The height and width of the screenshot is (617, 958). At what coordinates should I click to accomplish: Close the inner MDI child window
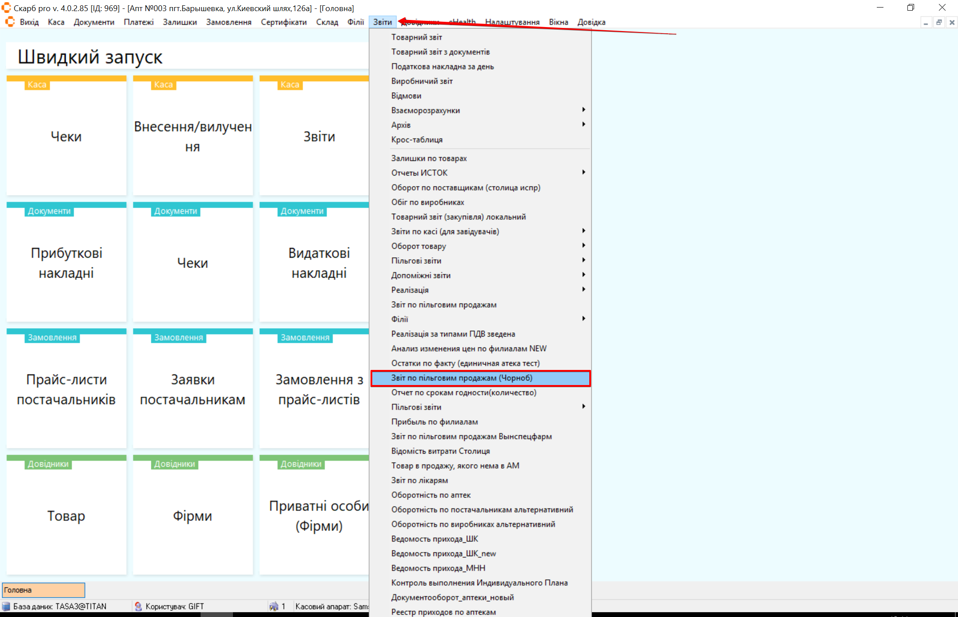pos(952,22)
